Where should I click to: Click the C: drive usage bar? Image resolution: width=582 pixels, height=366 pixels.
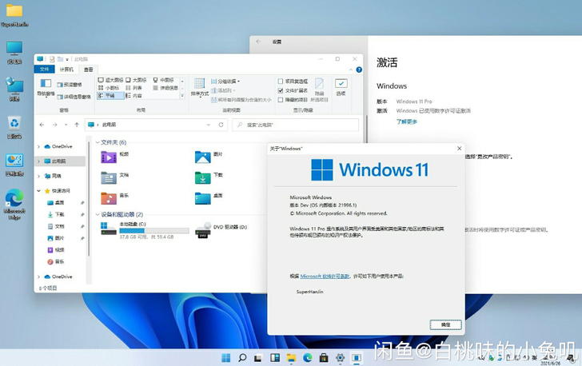point(154,230)
